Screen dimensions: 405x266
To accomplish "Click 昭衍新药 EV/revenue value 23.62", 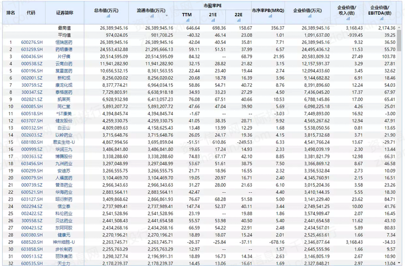I will pyautogui.click(x=357, y=199).
